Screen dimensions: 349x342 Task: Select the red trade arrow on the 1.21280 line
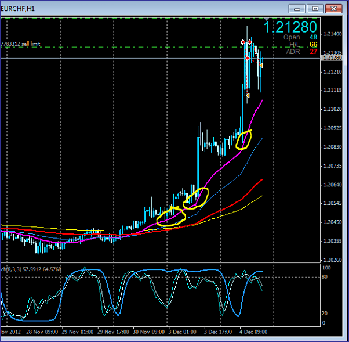(x=248, y=59)
